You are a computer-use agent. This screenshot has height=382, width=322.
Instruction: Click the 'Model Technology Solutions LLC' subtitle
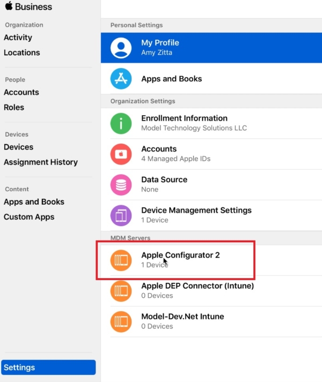click(194, 128)
